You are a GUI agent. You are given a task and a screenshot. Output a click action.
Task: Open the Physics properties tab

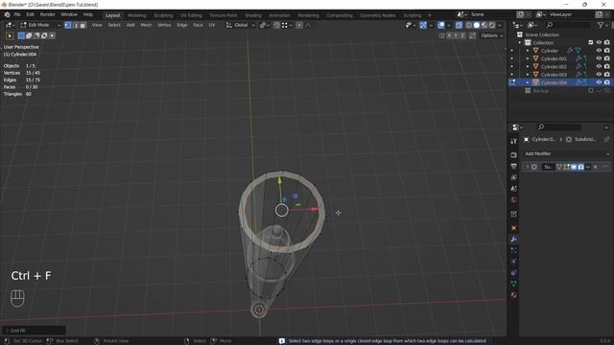[x=514, y=262]
